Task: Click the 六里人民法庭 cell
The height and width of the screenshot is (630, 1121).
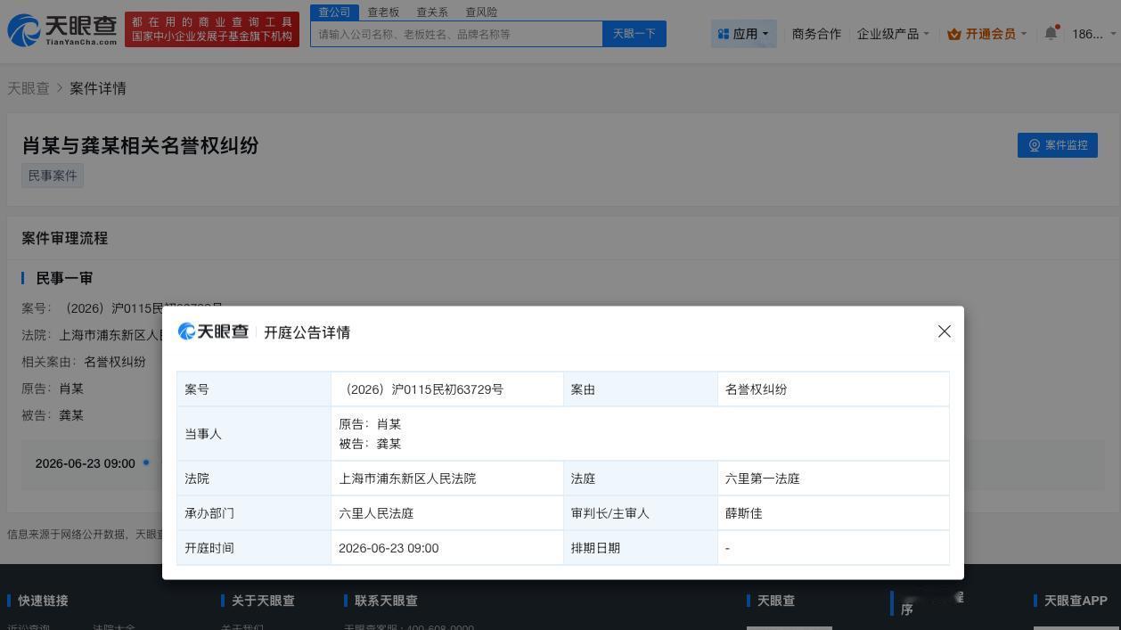Action: (446, 513)
